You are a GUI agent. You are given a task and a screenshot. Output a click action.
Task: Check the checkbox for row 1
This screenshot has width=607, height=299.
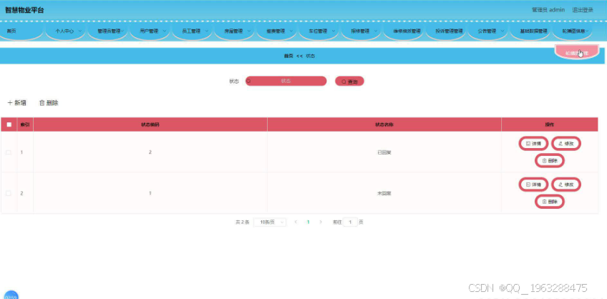pos(9,152)
